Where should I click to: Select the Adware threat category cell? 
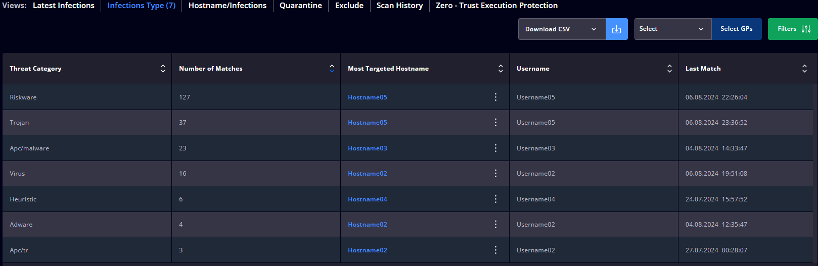87,225
